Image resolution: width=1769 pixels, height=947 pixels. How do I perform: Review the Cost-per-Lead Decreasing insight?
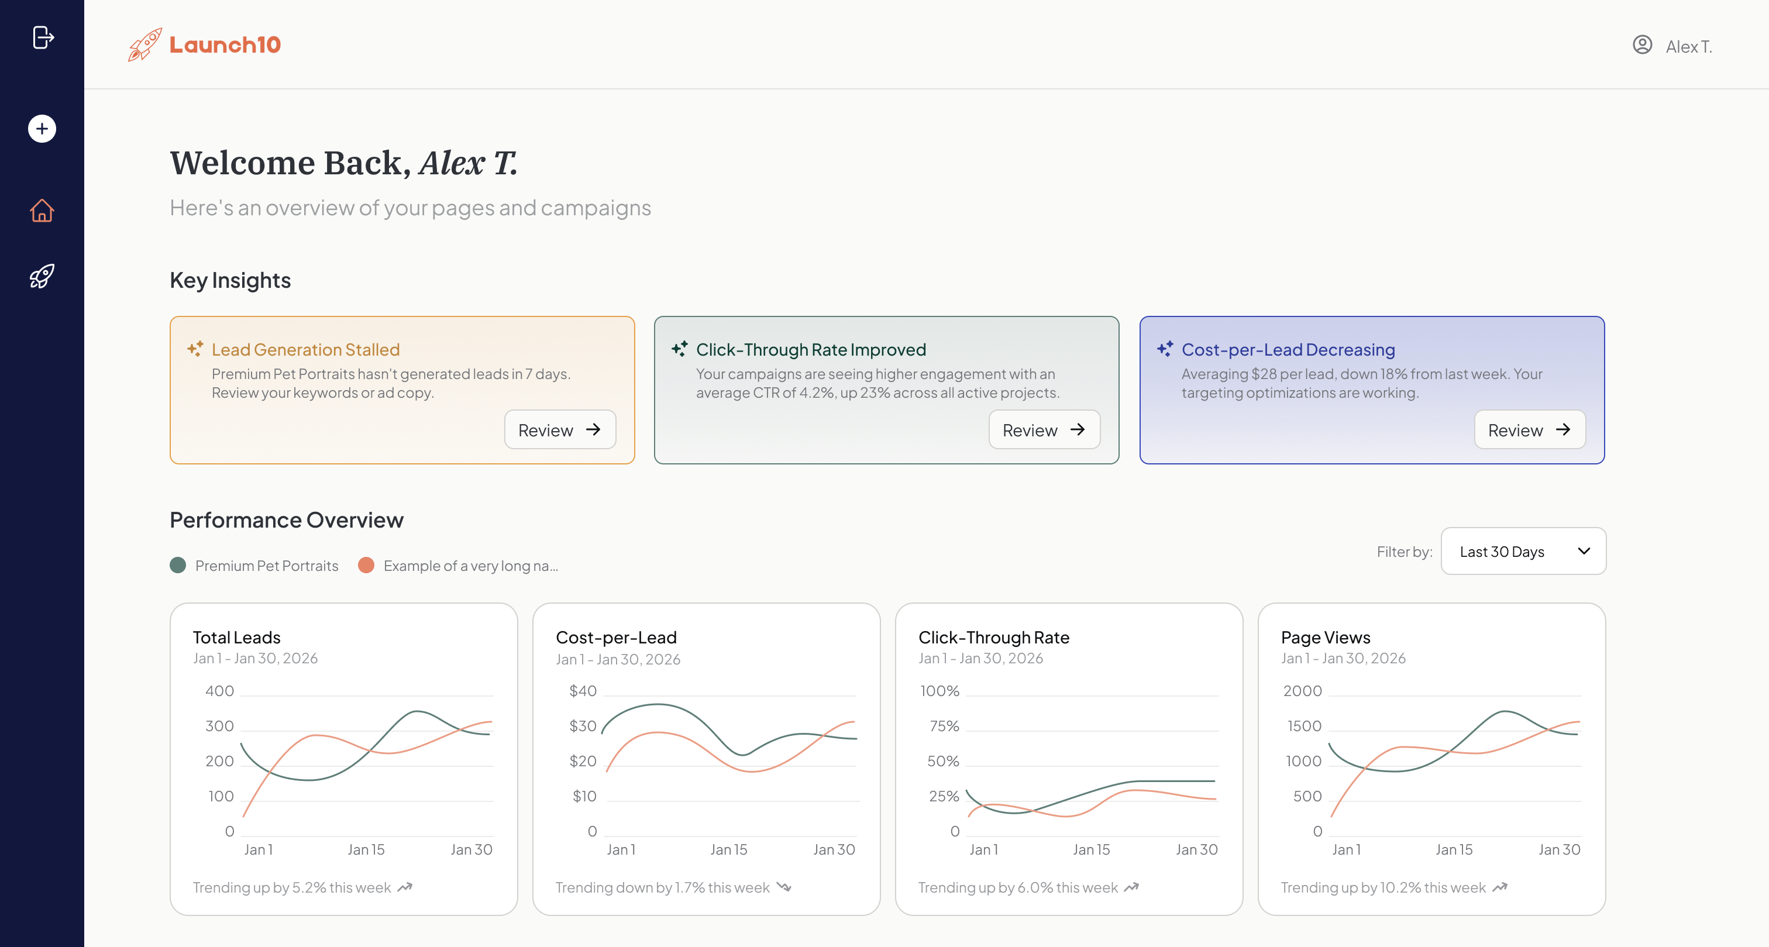pyautogui.click(x=1529, y=429)
